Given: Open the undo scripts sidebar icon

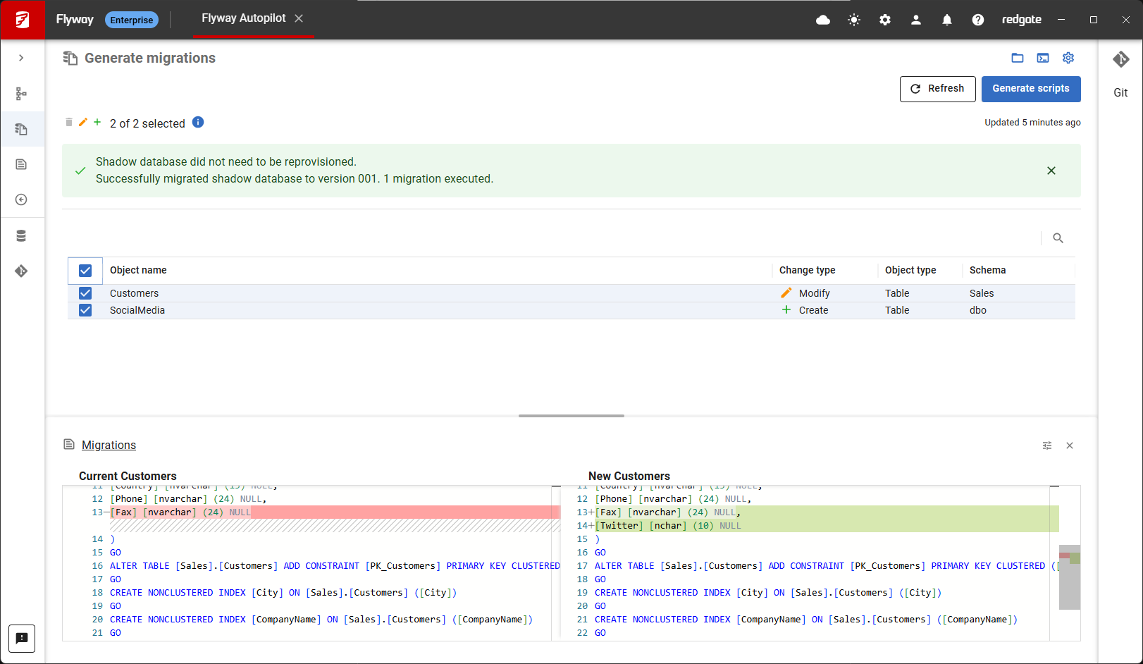Looking at the screenshot, I should pos(21,199).
